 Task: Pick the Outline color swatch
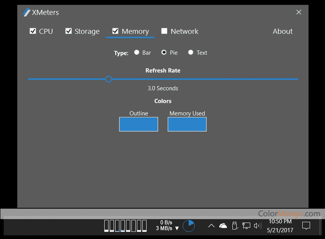pyautogui.click(x=139, y=124)
